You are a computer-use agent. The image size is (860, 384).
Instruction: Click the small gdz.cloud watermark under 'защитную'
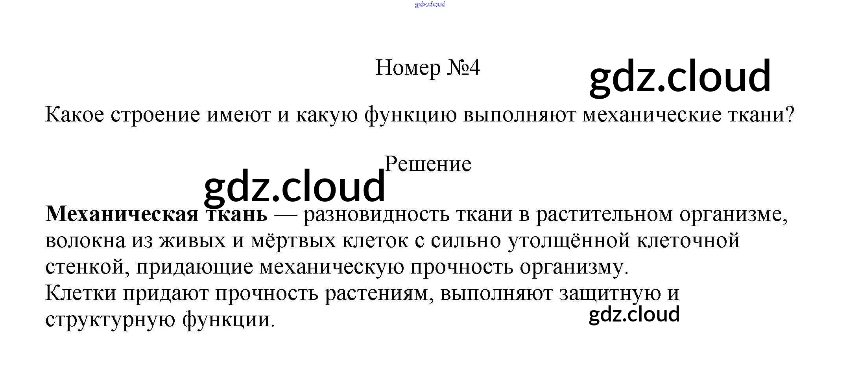634,314
